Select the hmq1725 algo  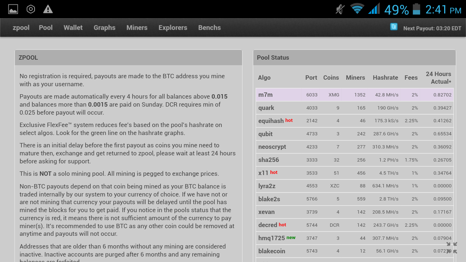coord(272,238)
